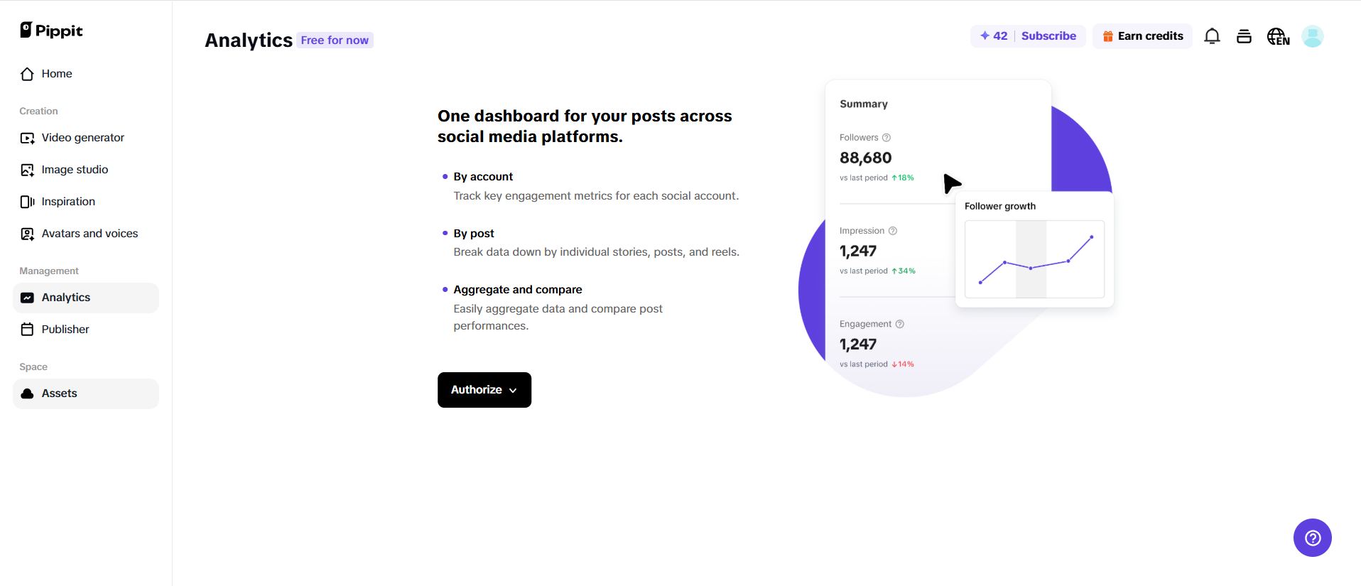Click the Earn credits button
Screen dimensions: 1361x586
pyautogui.click(x=1142, y=36)
